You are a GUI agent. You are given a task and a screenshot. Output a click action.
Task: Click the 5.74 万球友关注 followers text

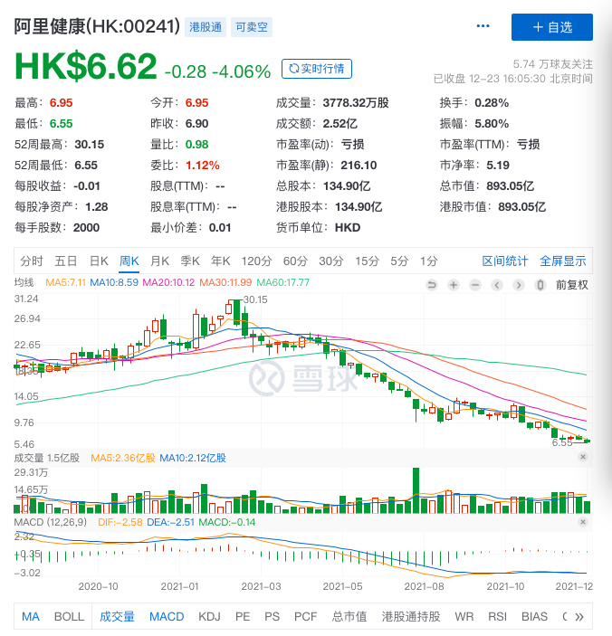[552, 64]
